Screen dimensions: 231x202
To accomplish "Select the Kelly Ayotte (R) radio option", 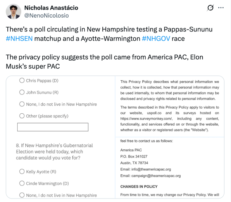I will point(22,172).
